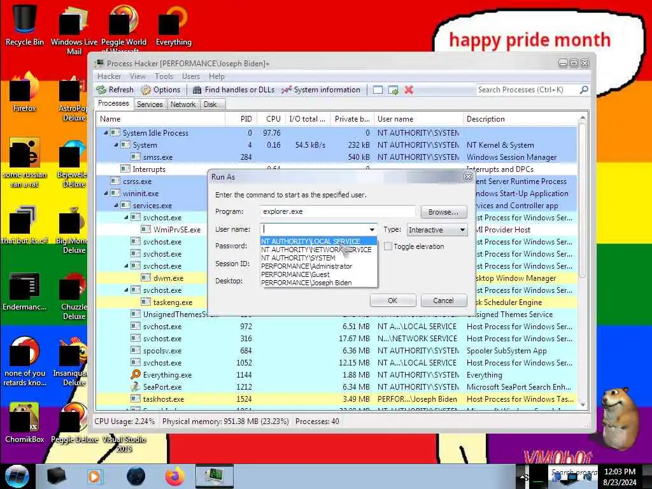Image resolution: width=652 pixels, height=489 pixels.
Task: Select the Firefox desktop icon
Action: coord(25,92)
